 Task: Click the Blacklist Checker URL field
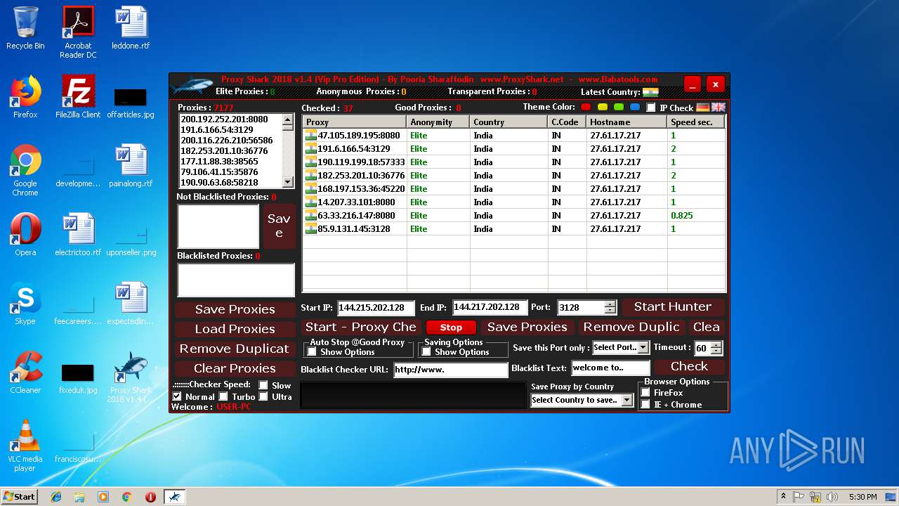[450, 369]
